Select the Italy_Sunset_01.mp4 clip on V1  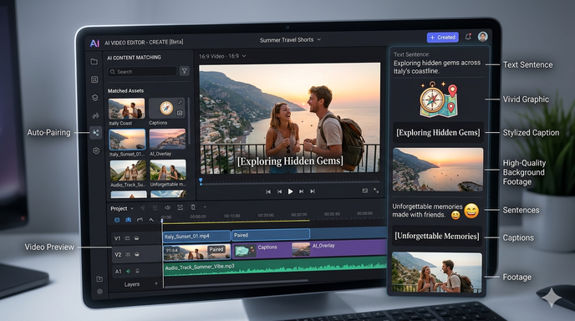coord(196,236)
